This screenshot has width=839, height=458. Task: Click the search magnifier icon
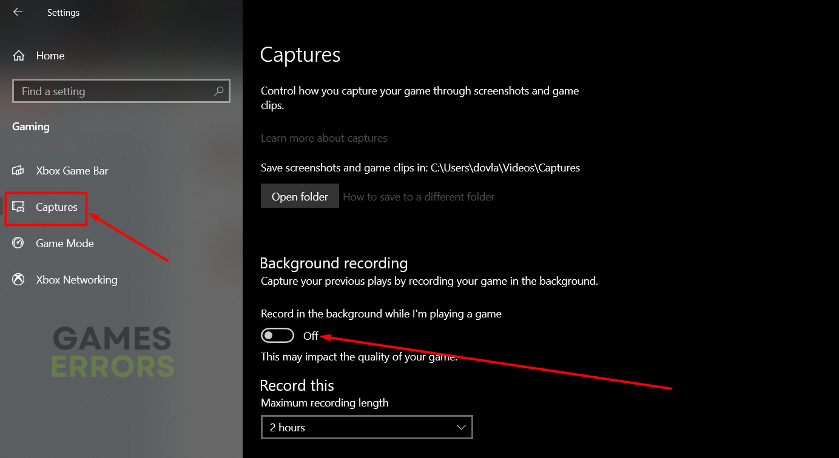pos(219,91)
